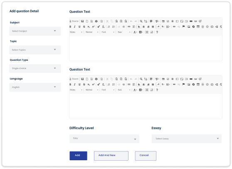Click Link icon in upper editor toolbar
The height and width of the screenshot is (169, 232).
coord(174,27)
